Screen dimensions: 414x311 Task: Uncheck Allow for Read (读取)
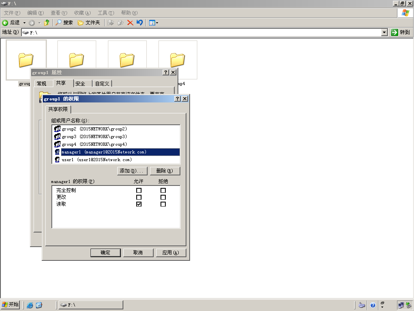pos(139,204)
